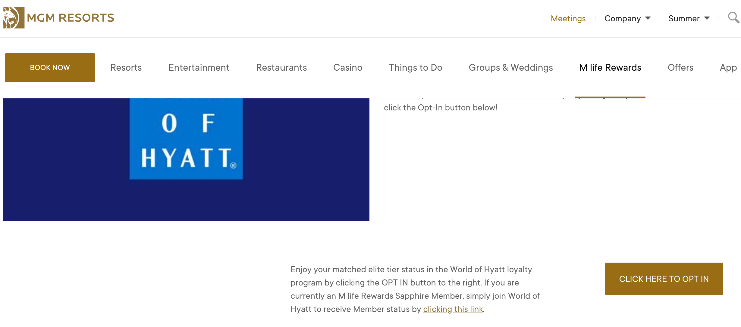This screenshot has width=741, height=327.
Task: Go to the App menu item
Action: tap(728, 67)
